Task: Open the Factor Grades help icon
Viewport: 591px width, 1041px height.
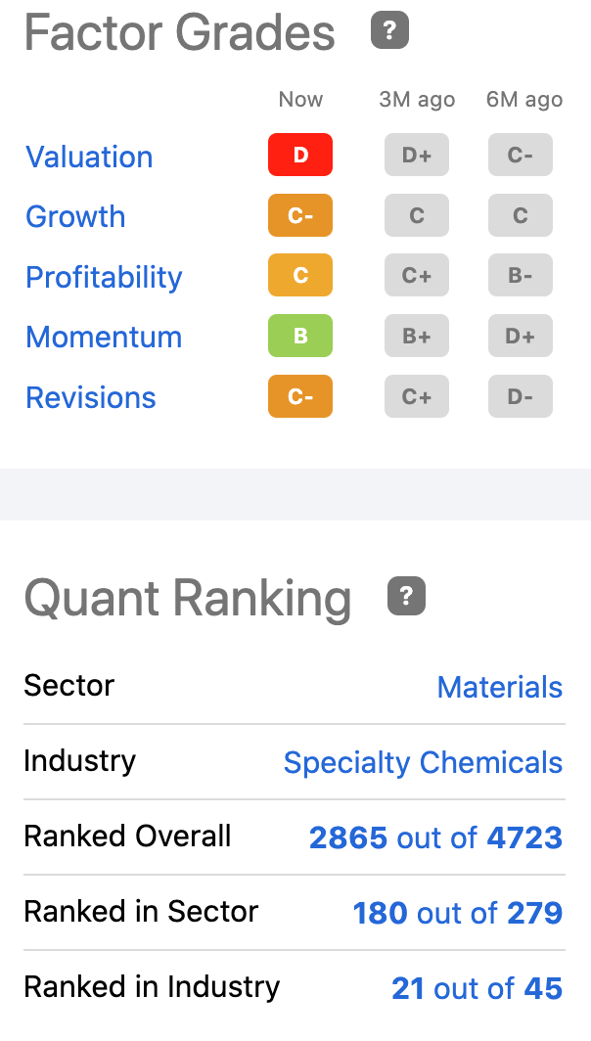Action: (388, 29)
